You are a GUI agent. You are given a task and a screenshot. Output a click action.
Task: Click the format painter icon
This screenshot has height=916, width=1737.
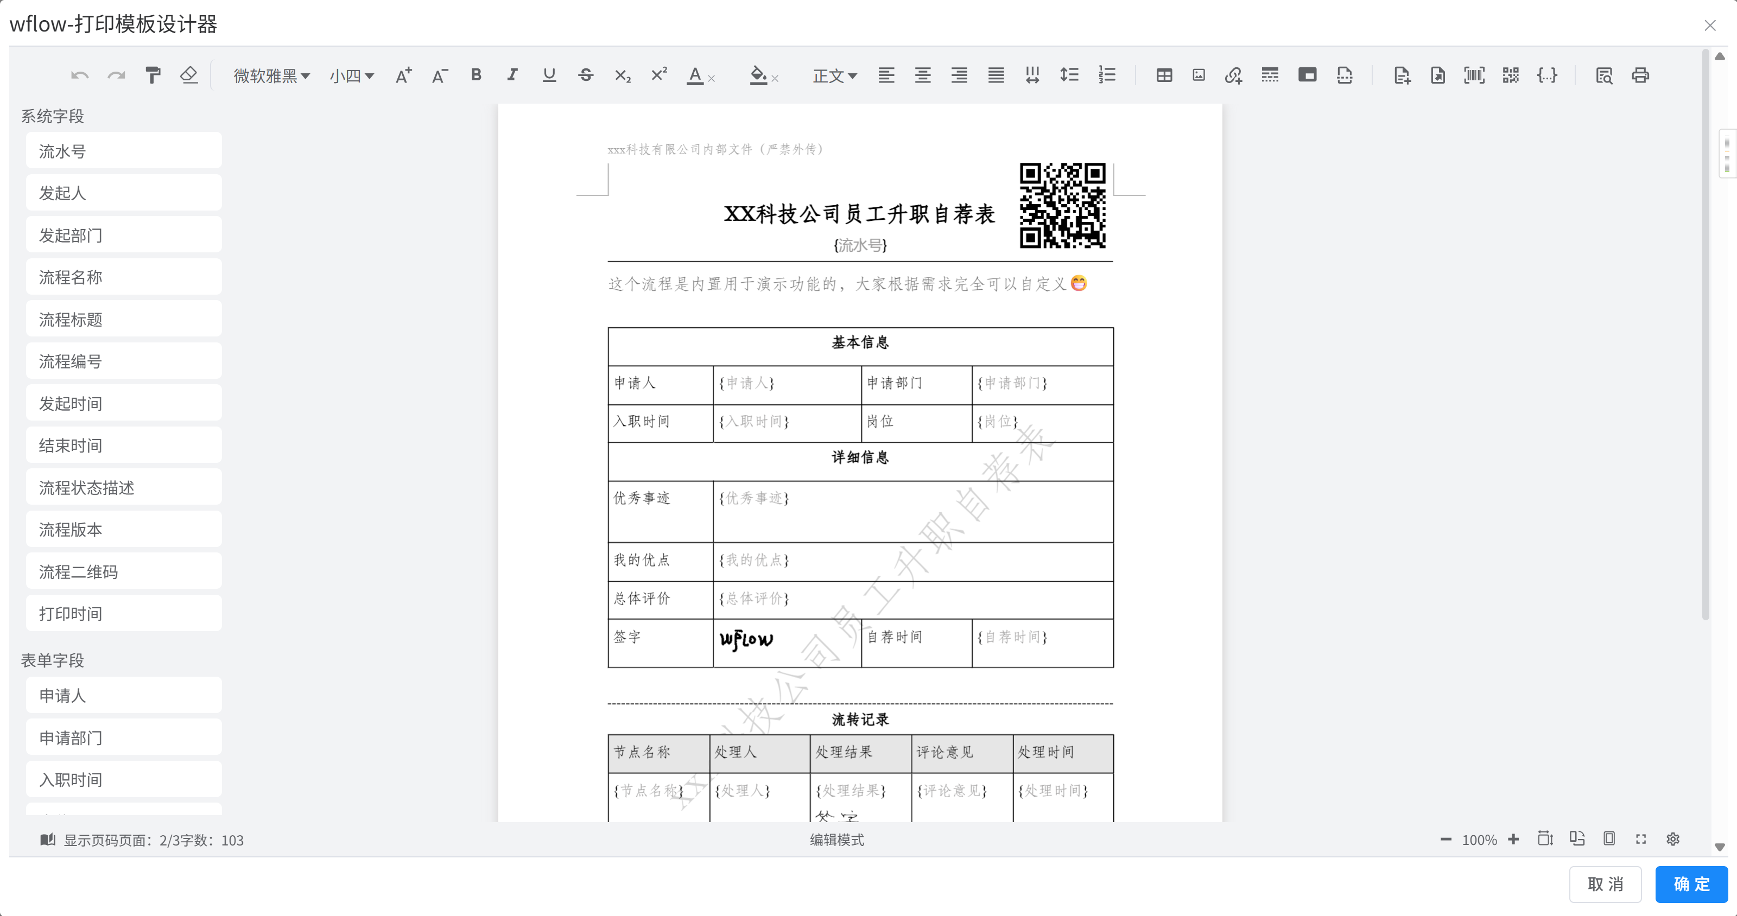pyautogui.click(x=153, y=75)
